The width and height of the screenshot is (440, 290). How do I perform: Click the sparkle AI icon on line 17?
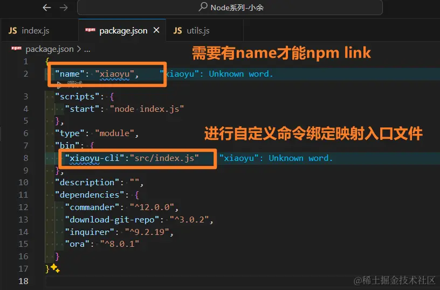(x=55, y=268)
